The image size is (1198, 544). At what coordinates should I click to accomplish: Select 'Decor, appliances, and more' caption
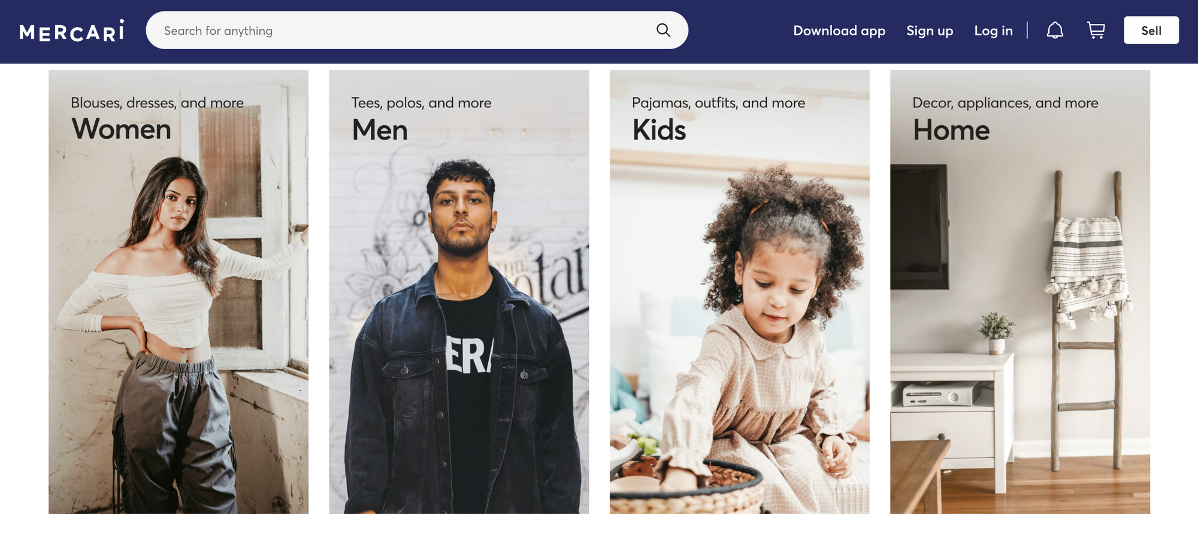pos(1005,102)
